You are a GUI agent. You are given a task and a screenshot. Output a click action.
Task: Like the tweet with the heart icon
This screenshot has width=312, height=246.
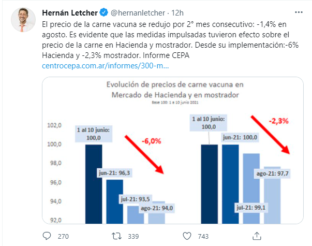[x=187, y=236]
